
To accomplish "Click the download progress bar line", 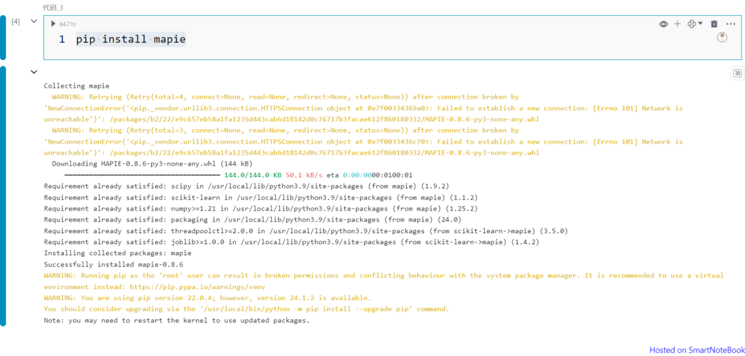I will [239, 175].
